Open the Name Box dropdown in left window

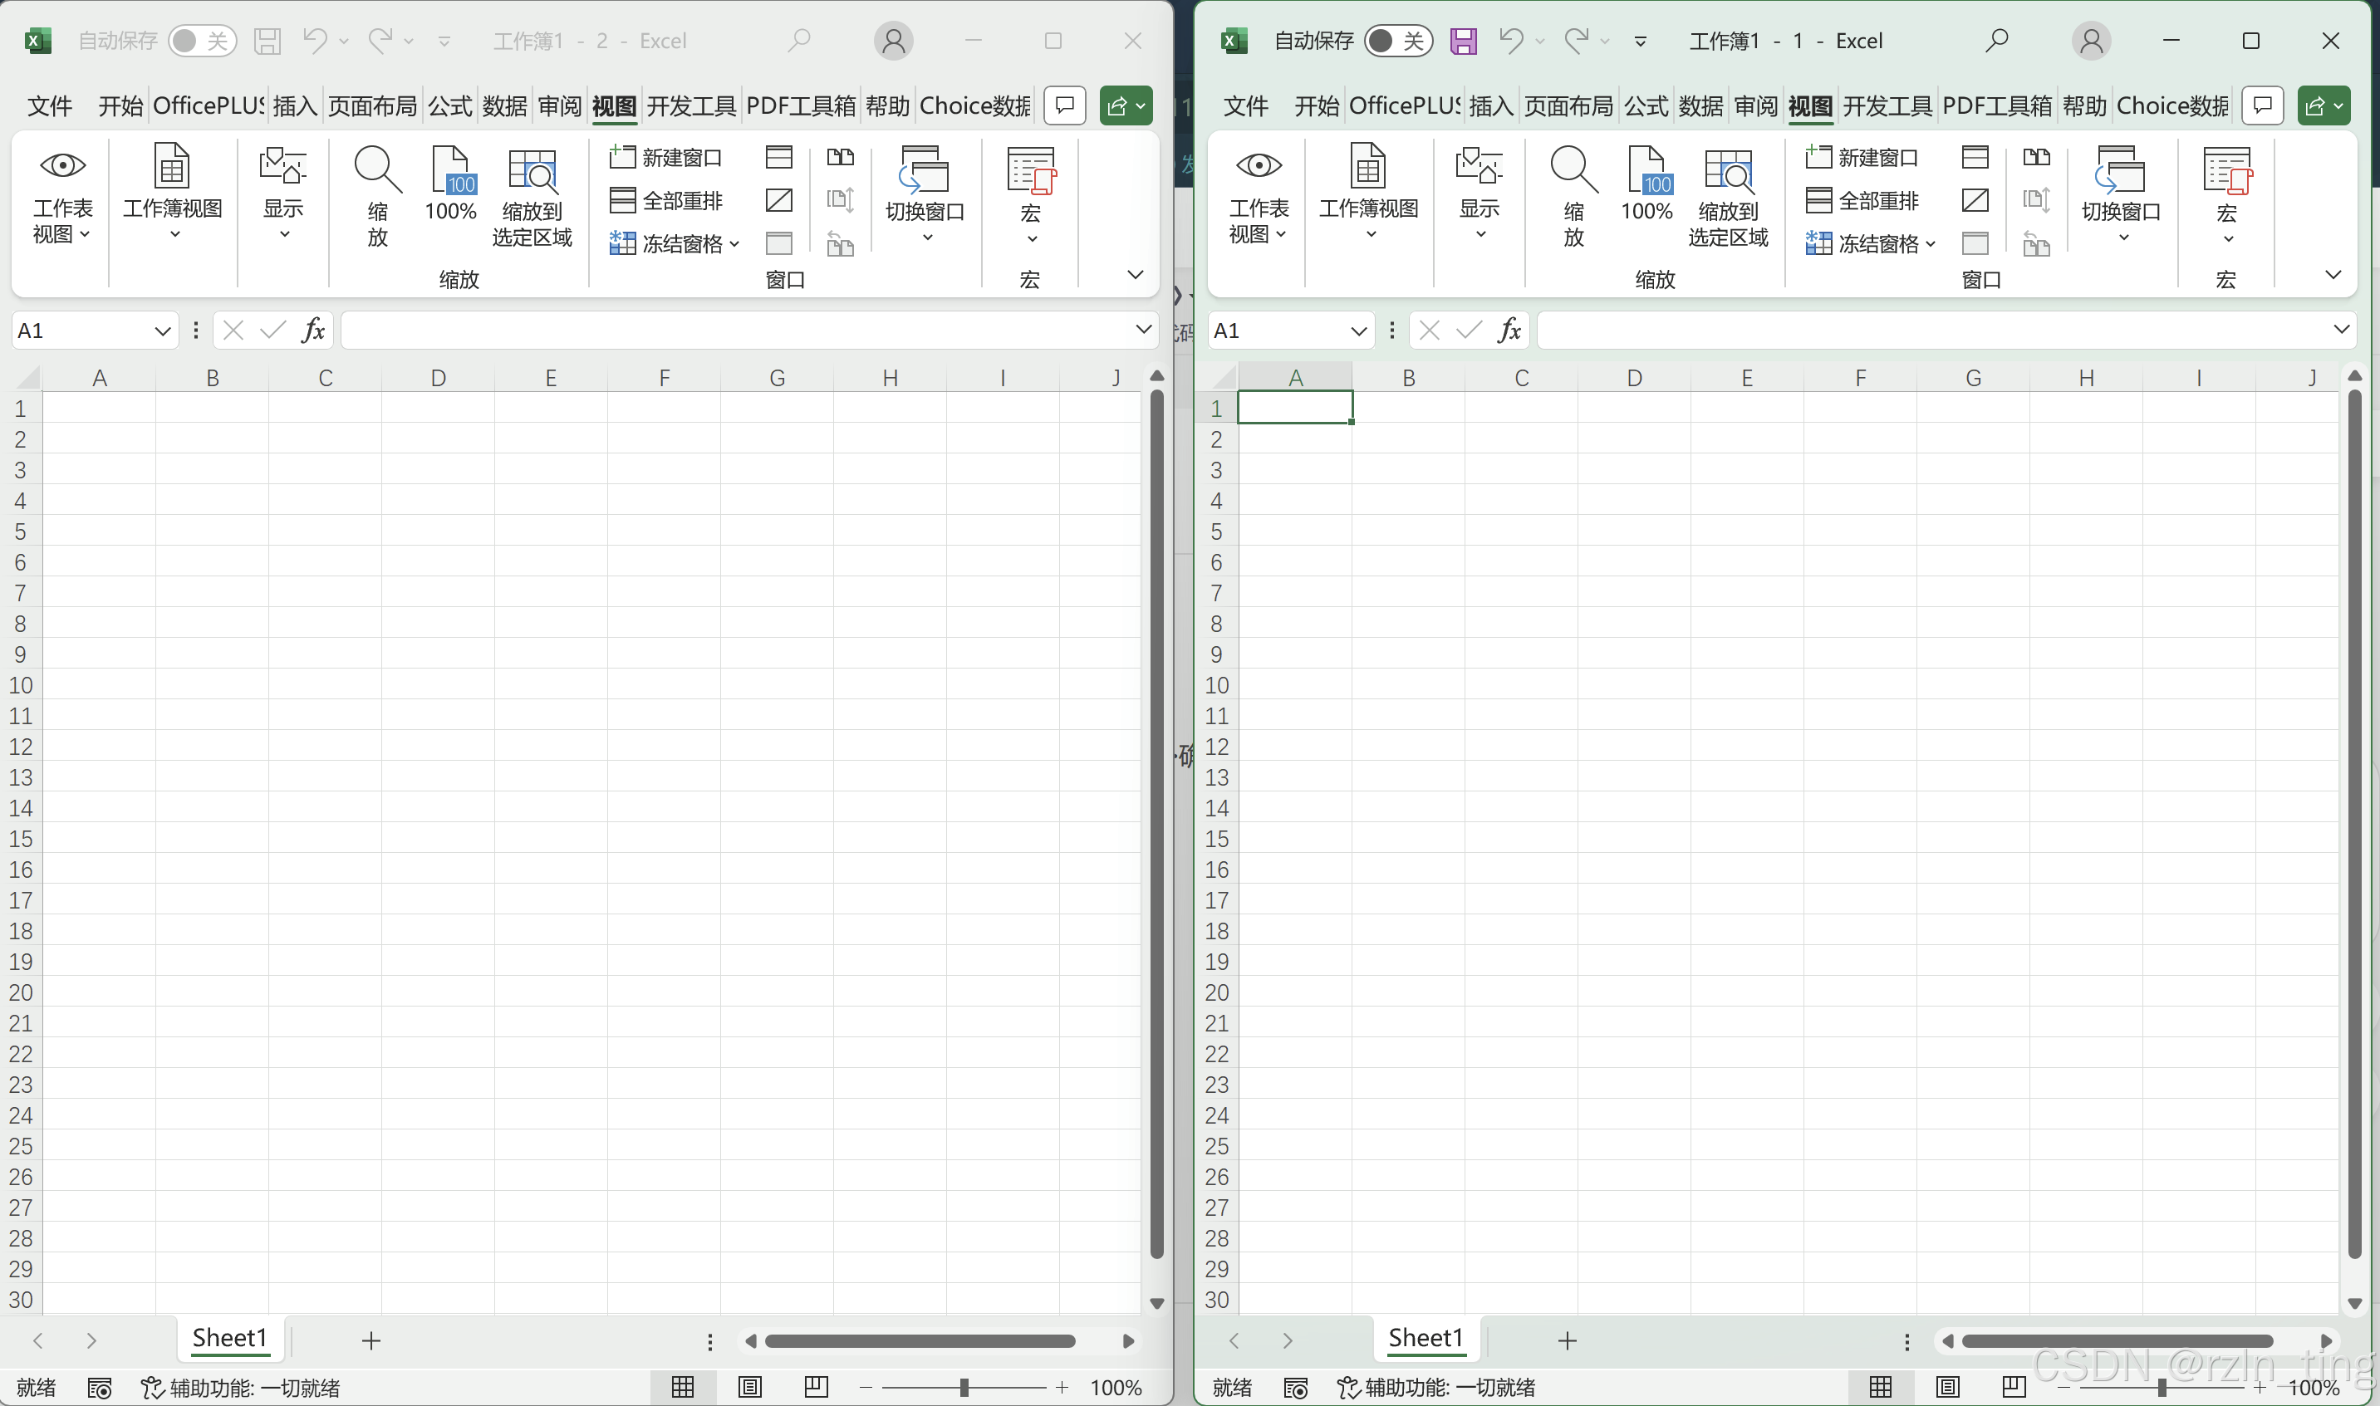click(162, 331)
